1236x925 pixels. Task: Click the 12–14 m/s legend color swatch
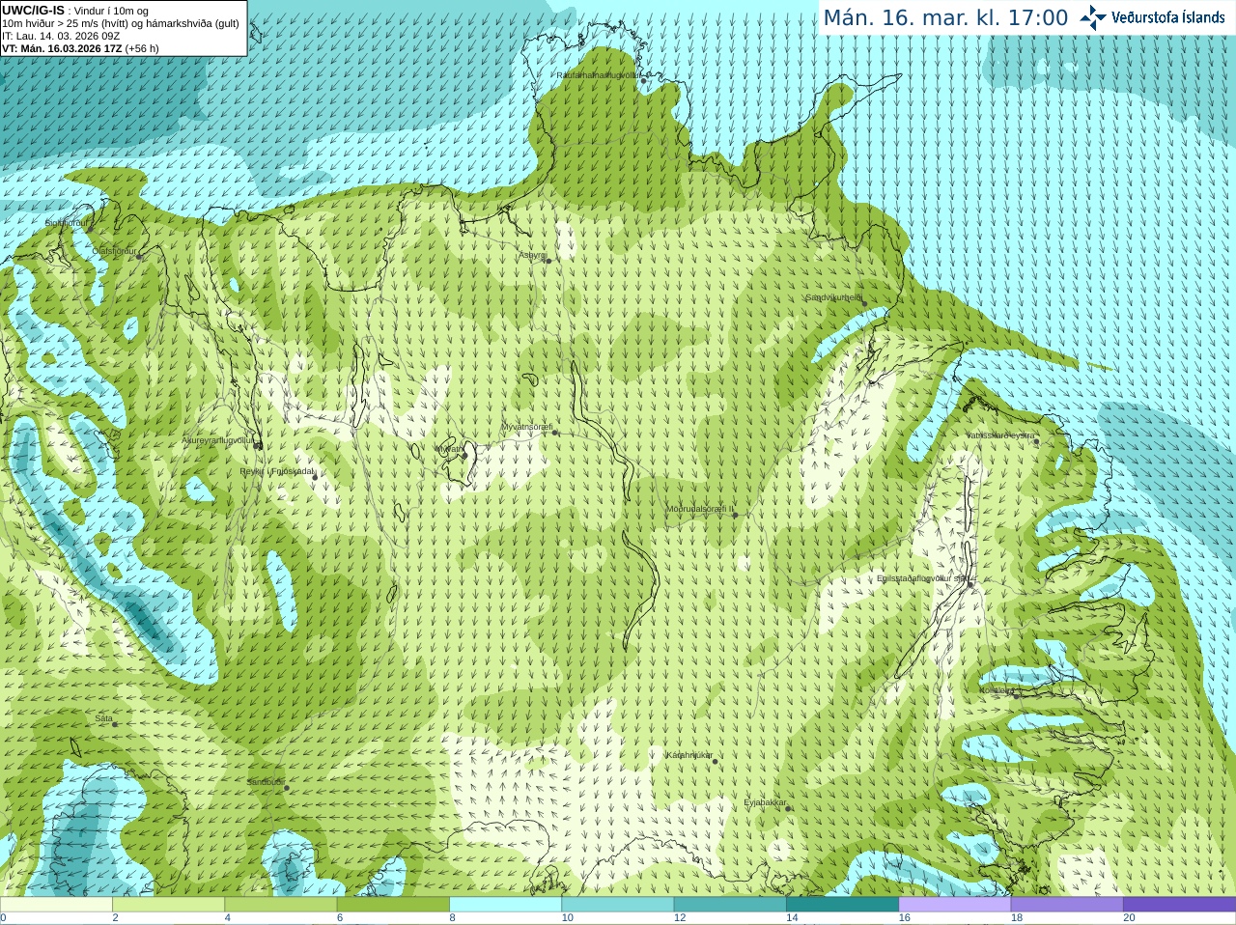pos(730,905)
